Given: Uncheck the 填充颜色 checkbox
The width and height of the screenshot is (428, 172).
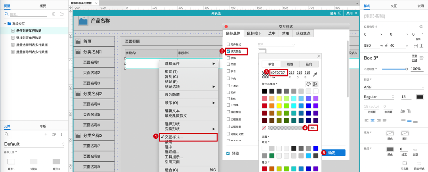Looking at the screenshot, I should pos(228,51).
